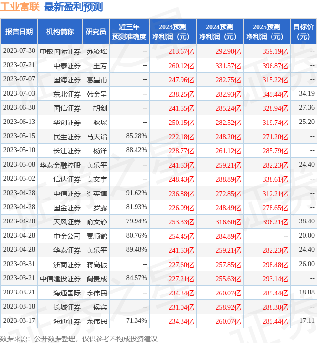Click institution 国信证券
The width and height of the screenshot is (317, 343).
point(67,108)
